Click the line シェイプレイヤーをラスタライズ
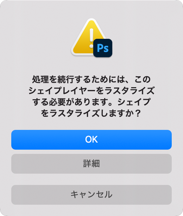This screenshot has width=183, height=216. [91, 91]
